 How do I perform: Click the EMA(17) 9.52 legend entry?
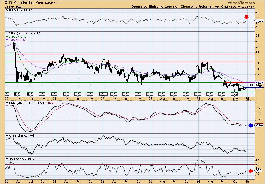pyautogui.click(x=17, y=37)
